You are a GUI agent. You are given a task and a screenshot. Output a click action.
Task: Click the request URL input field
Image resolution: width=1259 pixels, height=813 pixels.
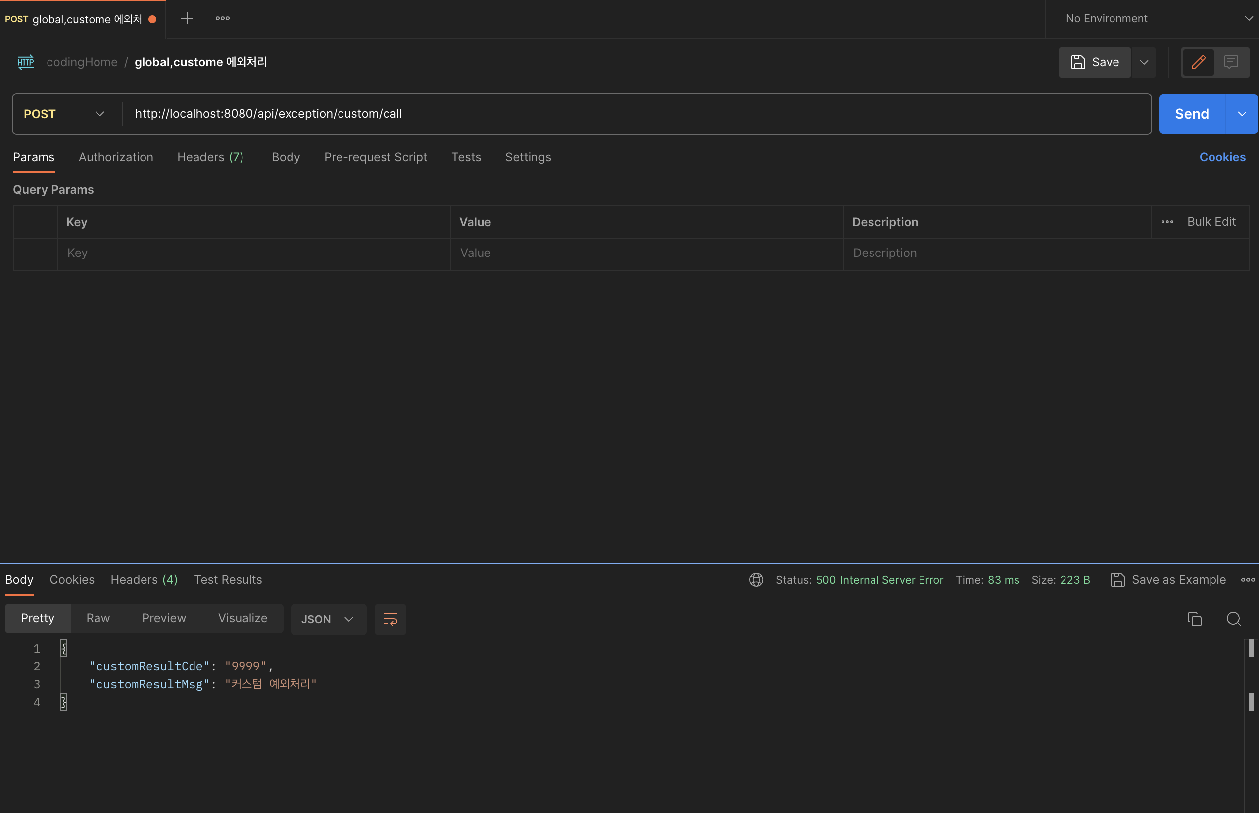coord(636,114)
